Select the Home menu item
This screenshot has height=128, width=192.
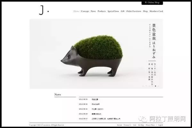(x=76, y=11)
